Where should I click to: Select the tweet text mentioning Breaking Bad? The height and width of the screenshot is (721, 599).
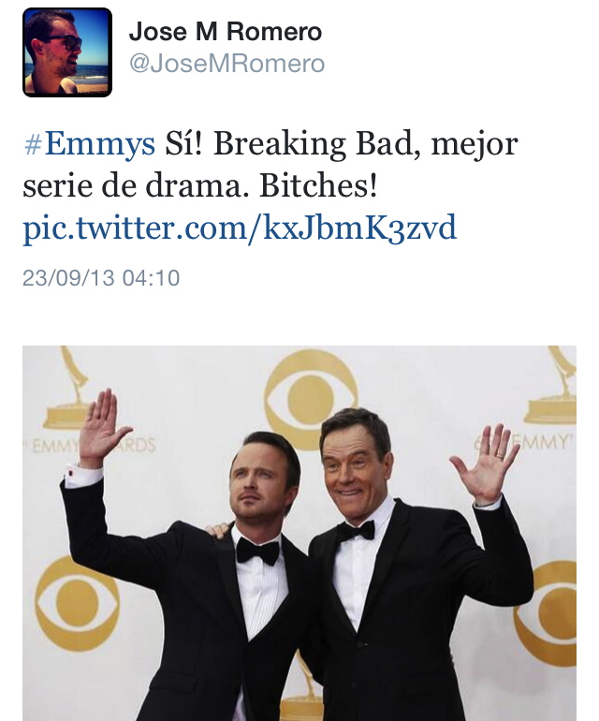click(x=270, y=165)
